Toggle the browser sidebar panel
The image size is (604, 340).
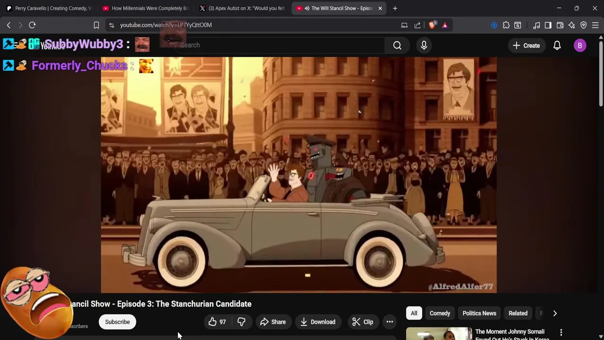(548, 25)
